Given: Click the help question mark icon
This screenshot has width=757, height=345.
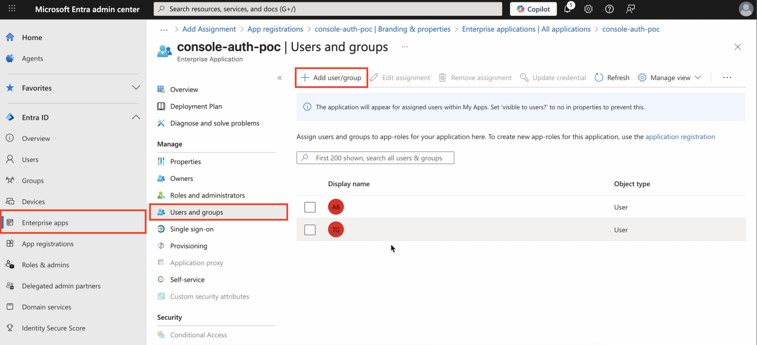Looking at the screenshot, I should point(609,9).
